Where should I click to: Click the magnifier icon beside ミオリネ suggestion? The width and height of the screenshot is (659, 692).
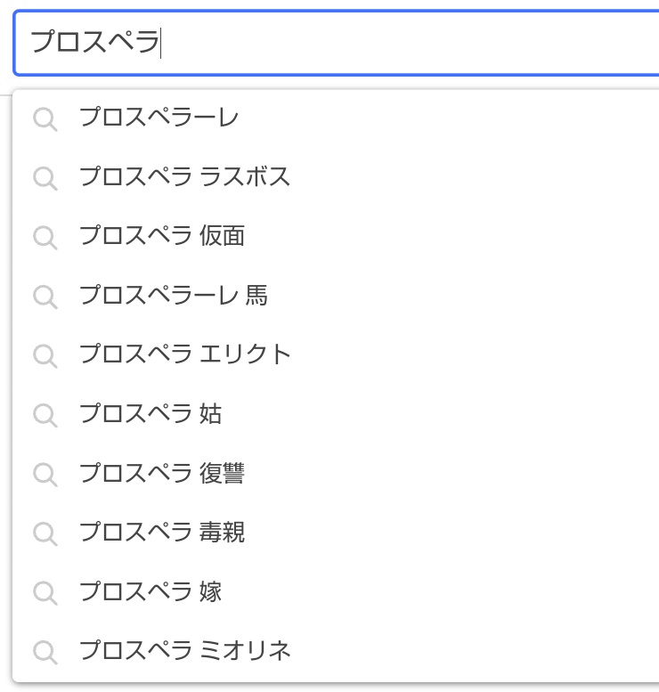[45, 652]
